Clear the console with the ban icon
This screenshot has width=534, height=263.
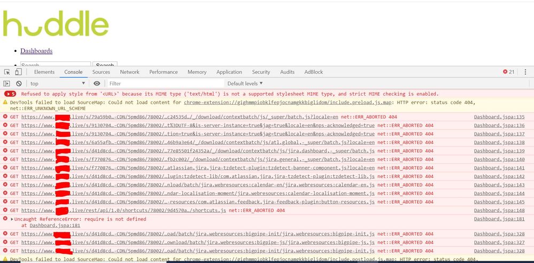pyautogui.click(x=19, y=83)
